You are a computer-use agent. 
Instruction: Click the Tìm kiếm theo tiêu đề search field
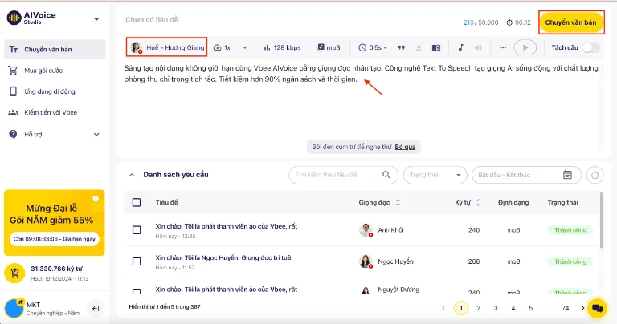[x=343, y=175]
